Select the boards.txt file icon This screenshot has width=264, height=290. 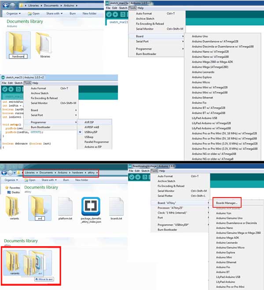116,207
